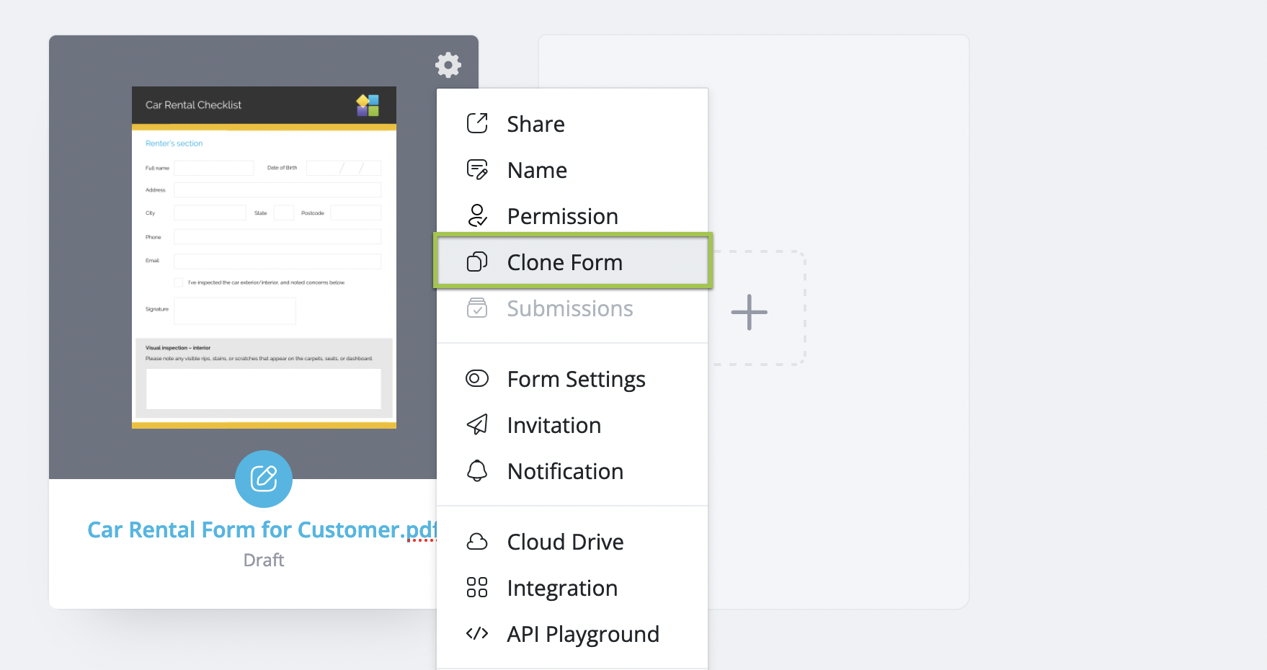The width and height of the screenshot is (1267, 670).
Task: Click the Invitation paper plane icon
Action: 477,425
